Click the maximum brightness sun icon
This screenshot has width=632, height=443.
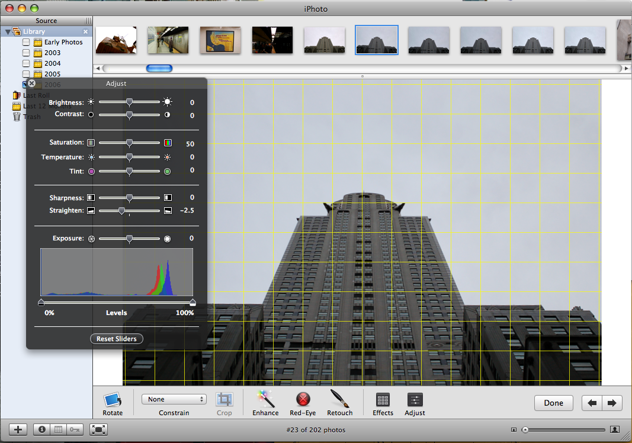(x=167, y=102)
